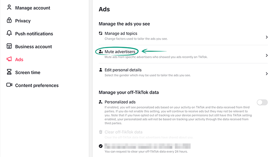The width and height of the screenshot is (273, 157).
Task: Click the checkmark beside the blurred entry
Action: (101, 146)
